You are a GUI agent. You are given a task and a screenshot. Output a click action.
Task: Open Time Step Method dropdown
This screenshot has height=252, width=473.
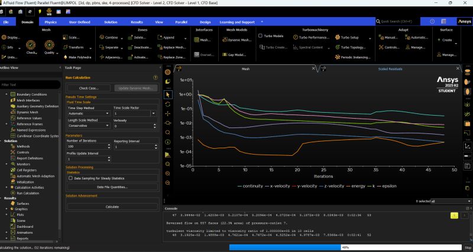89,113
